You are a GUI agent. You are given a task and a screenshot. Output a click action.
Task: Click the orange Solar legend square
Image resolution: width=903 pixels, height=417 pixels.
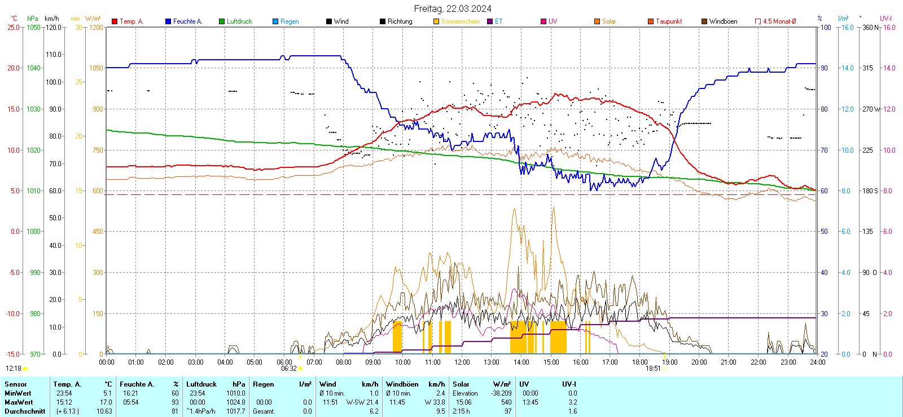(x=597, y=21)
